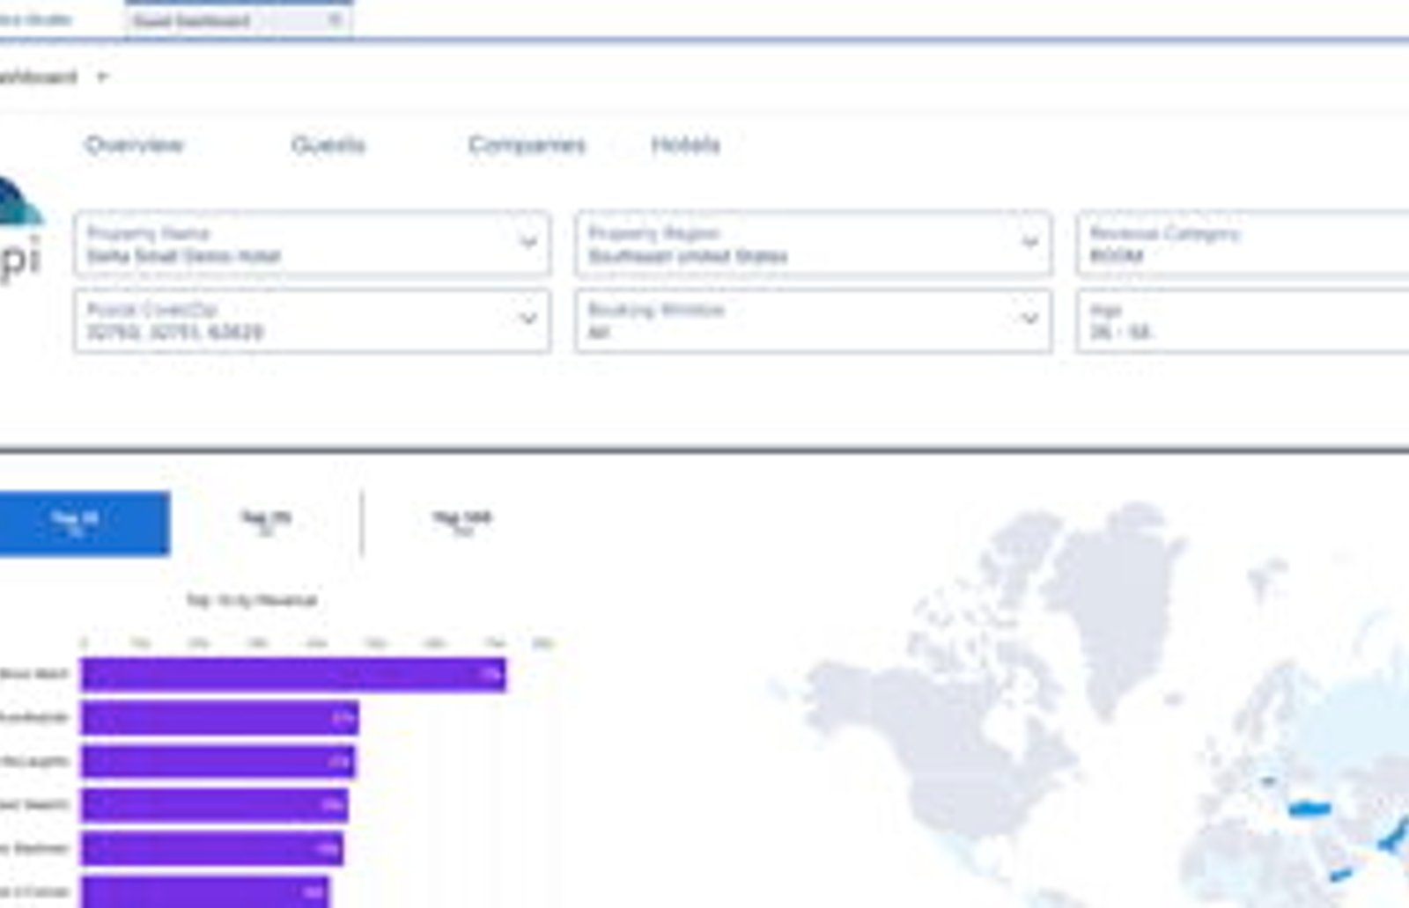The image size is (1409, 908).
Task: Open the Age filter showing 26 - 64
Action: coord(1243,321)
